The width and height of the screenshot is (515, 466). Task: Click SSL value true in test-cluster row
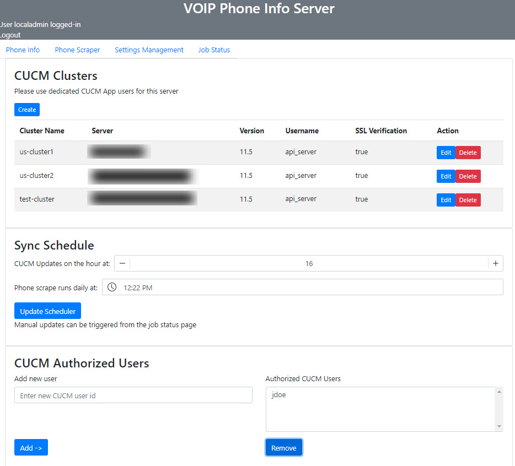(361, 199)
